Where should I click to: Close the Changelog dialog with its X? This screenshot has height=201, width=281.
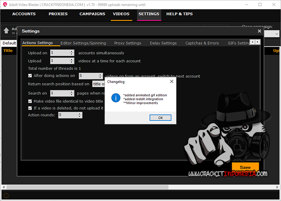171,82
